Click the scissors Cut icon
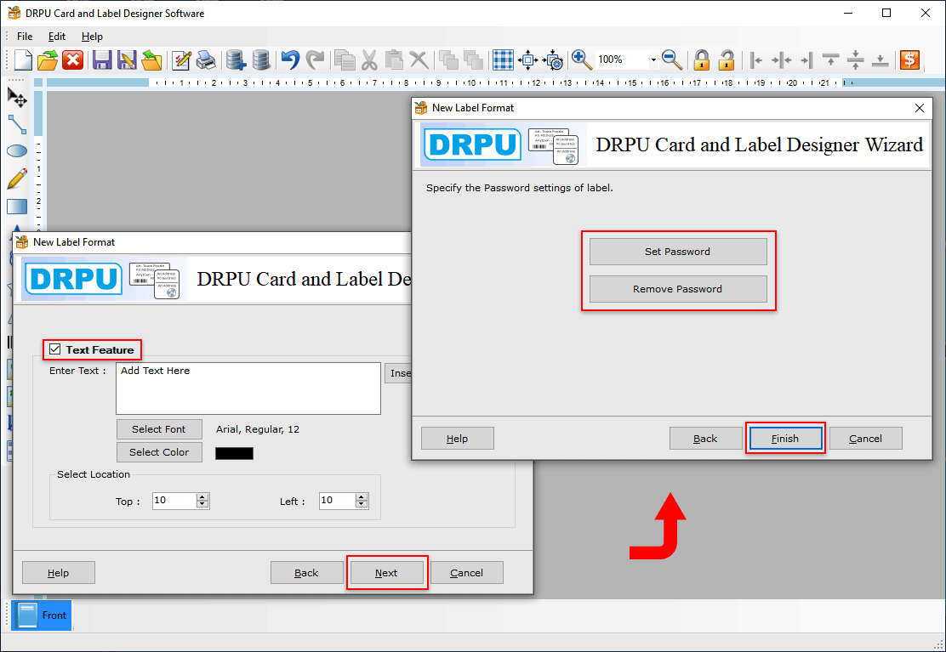946x652 pixels. coord(369,60)
